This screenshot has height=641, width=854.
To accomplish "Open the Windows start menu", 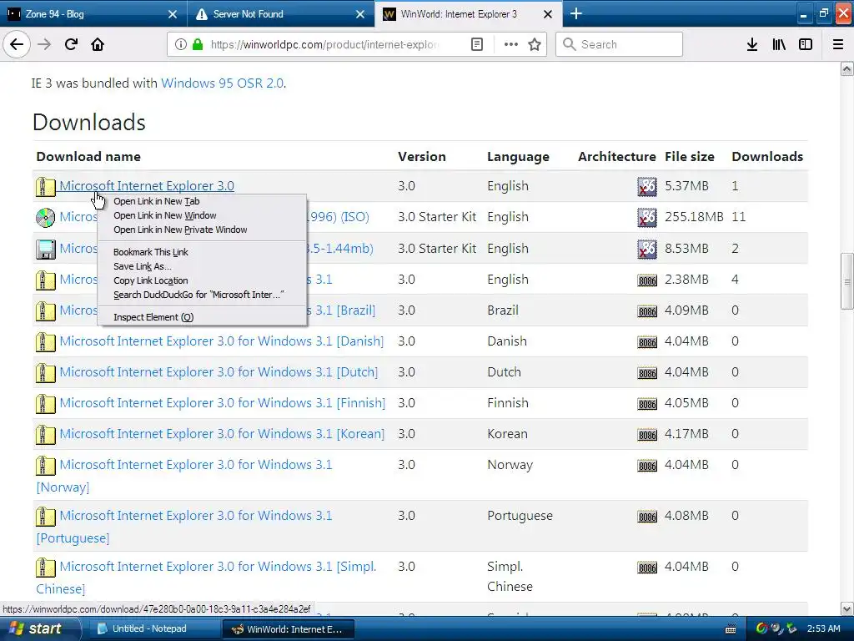I will pos(39,628).
